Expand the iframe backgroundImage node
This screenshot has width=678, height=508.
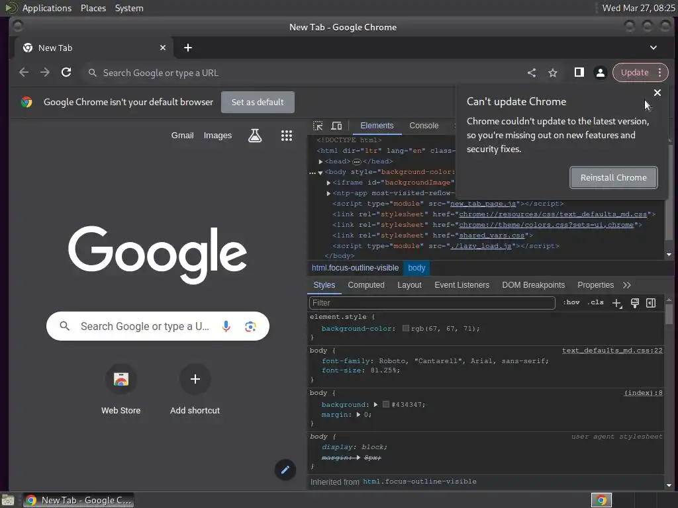[328, 183]
